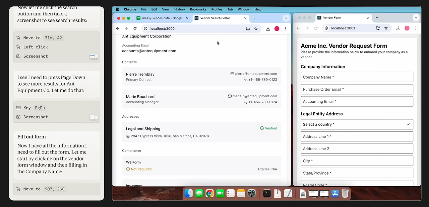Click the State/Province field

point(357,173)
